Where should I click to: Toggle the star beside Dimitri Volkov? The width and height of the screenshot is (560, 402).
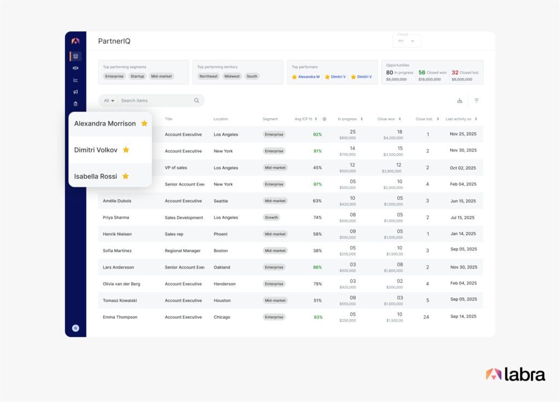(x=126, y=150)
